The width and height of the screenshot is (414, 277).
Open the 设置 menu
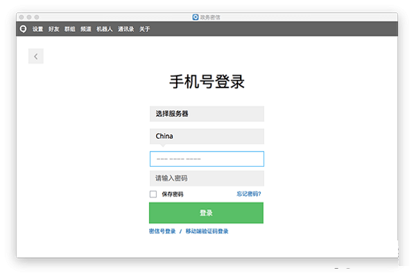click(x=37, y=29)
